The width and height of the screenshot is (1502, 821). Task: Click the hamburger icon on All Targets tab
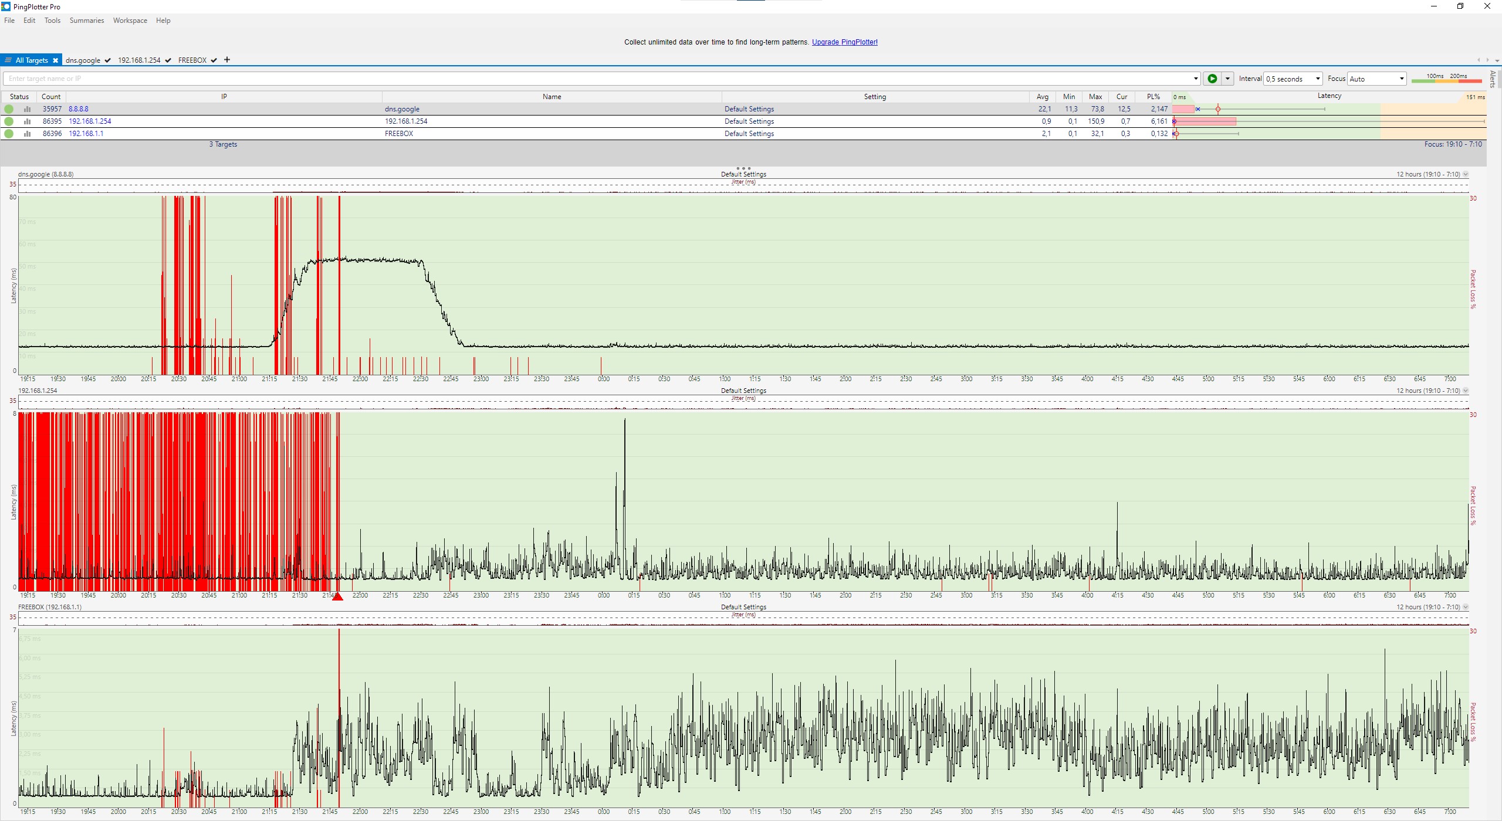(x=8, y=60)
